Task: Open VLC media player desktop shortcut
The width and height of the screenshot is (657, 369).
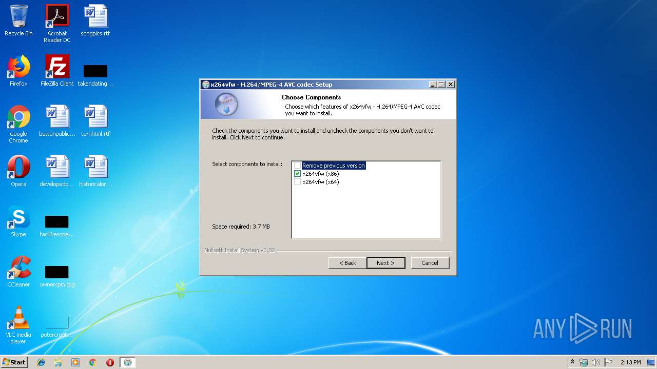Action: (18, 325)
